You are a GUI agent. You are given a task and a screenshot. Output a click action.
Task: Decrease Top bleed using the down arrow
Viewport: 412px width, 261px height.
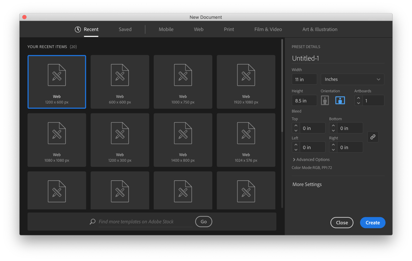(296, 130)
